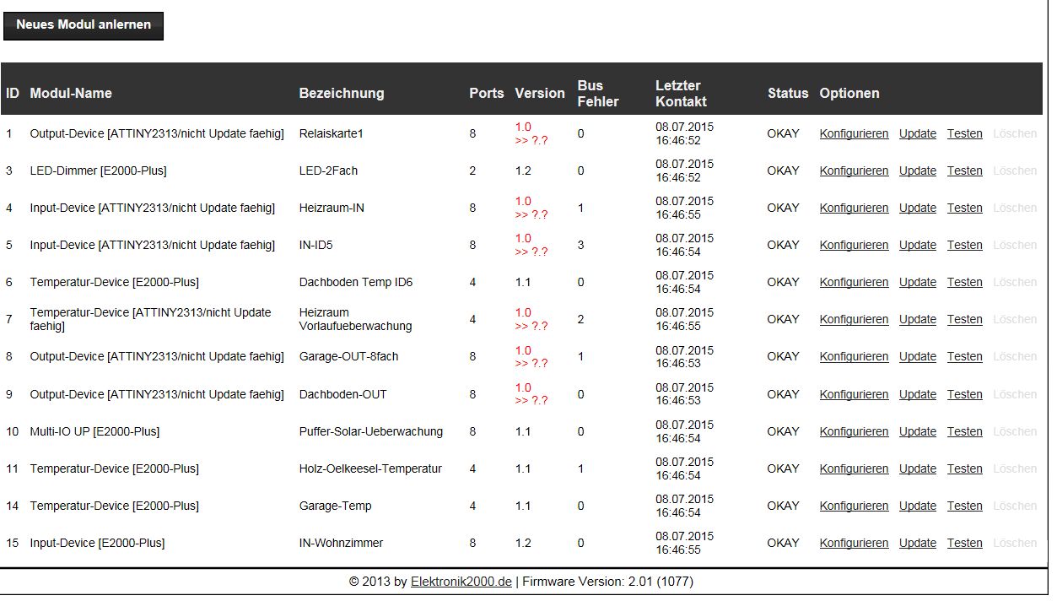Image resolution: width=1057 pixels, height=601 pixels.
Task: Open Konfigurieren for Garage-OUT-8fach
Action: 854,356
